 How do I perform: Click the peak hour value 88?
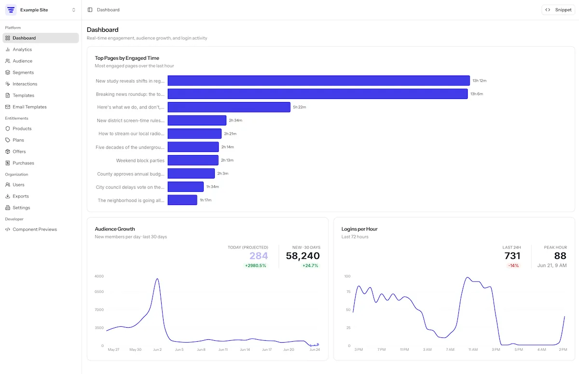(x=560, y=256)
